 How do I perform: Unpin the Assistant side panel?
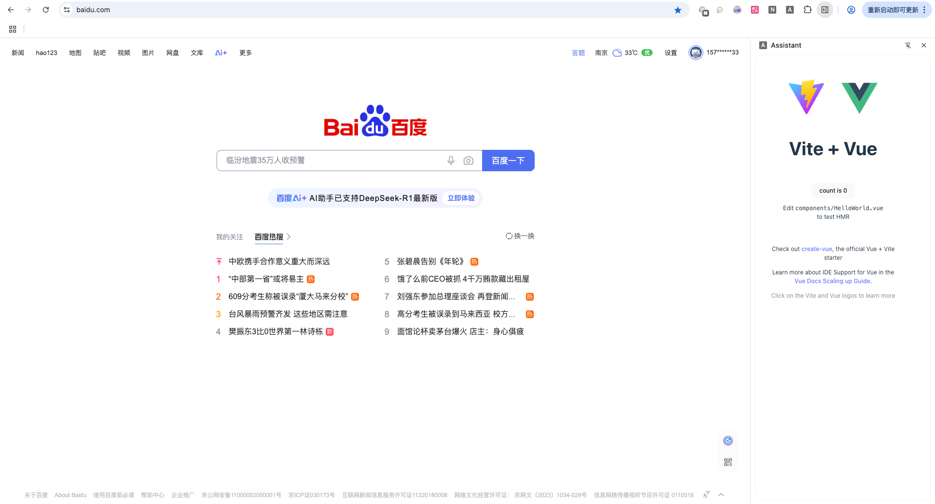(908, 45)
